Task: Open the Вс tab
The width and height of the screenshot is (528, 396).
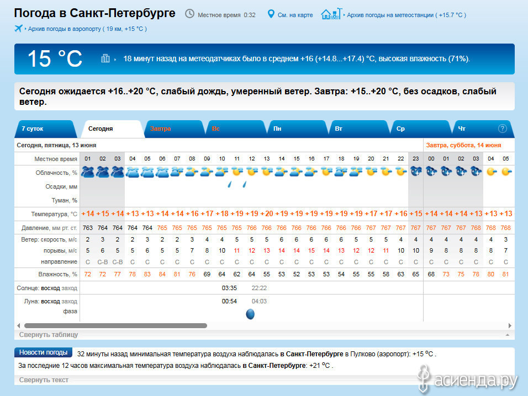Action: click(236, 129)
